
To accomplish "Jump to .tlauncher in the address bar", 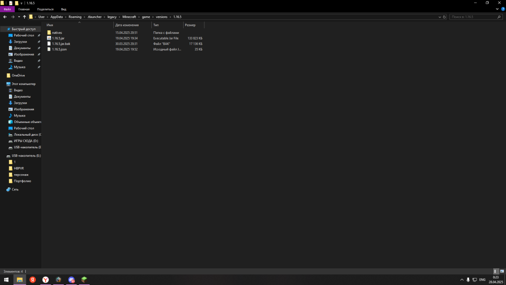I will coord(95,17).
